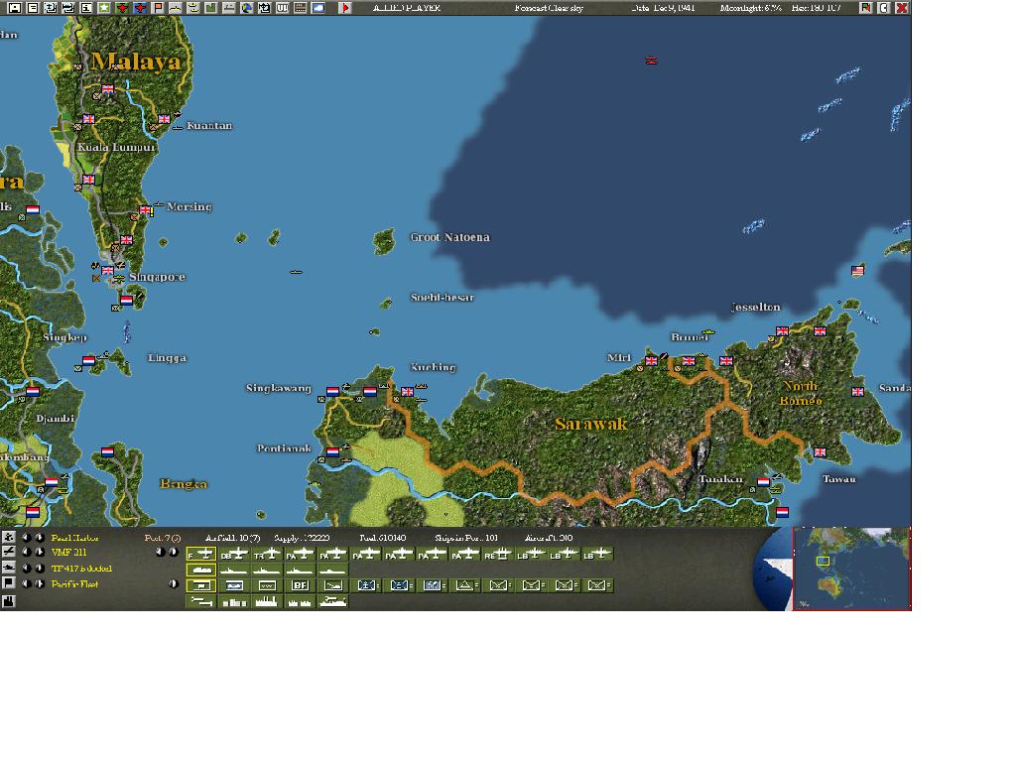The height and width of the screenshot is (762, 1016).
Task: Click the city blocks icon in bottom row
Action: click(x=234, y=601)
